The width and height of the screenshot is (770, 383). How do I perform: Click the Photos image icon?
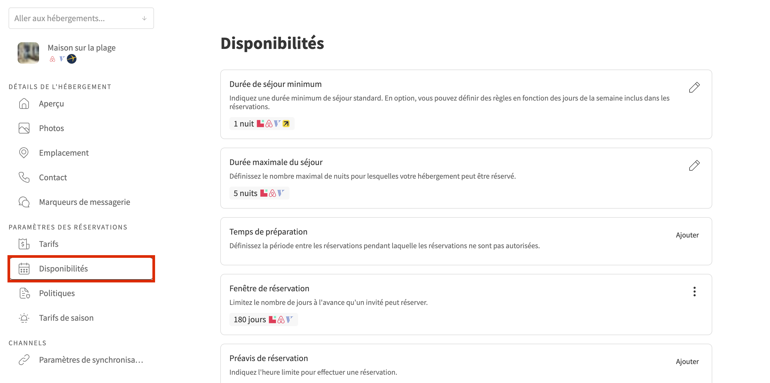point(24,128)
